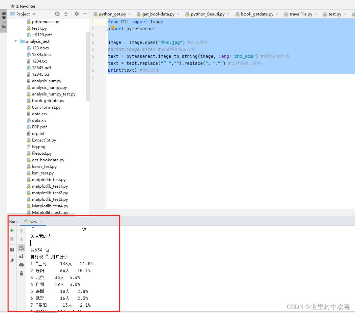
Task: Close the Orc run tab
Action: (x=41, y=222)
